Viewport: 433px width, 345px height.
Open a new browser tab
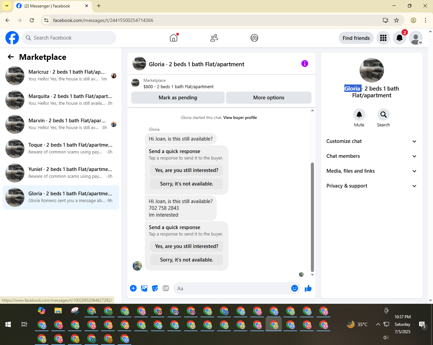point(99,6)
